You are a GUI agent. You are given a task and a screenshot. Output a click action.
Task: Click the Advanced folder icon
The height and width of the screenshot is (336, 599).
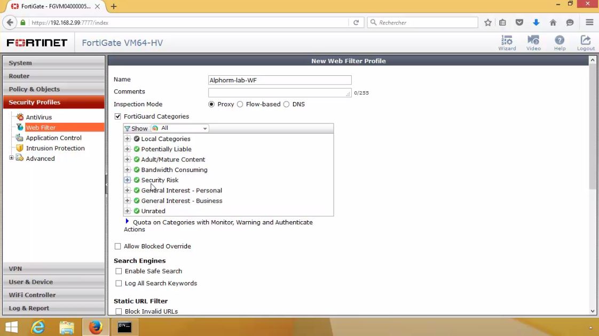coord(20,158)
